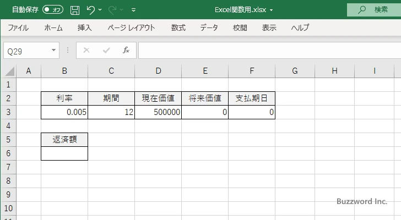Select column D header
Screen dimensions: 401x220
click(x=158, y=71)
